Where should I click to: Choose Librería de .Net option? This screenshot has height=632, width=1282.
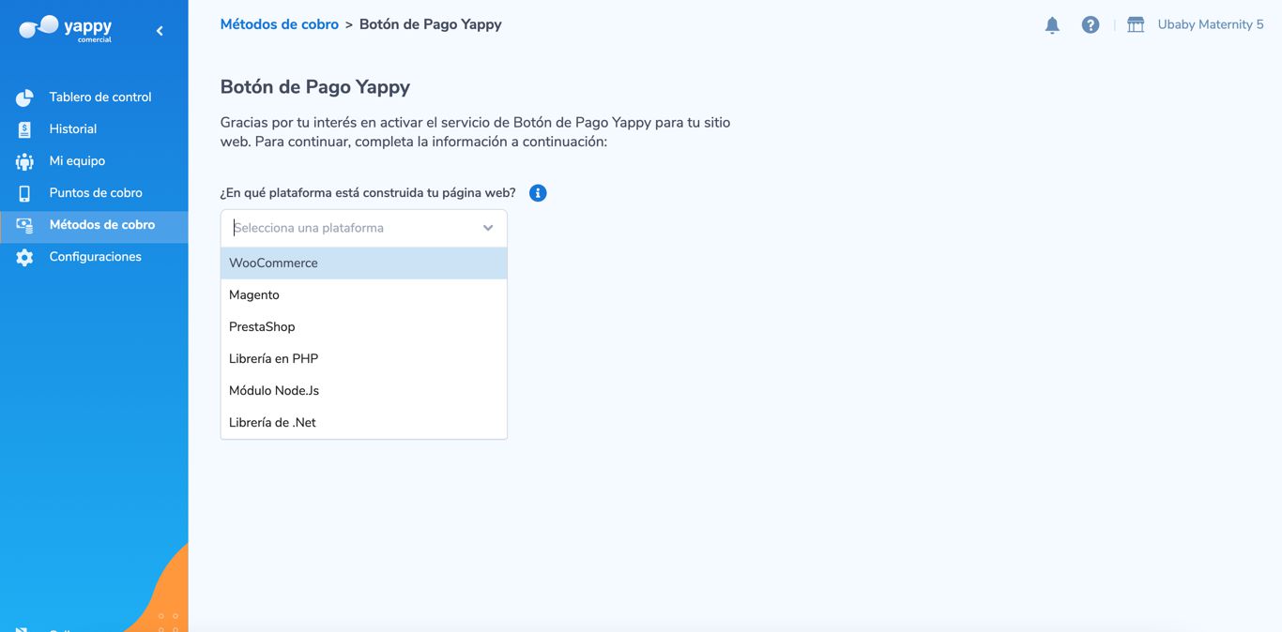[364, 423]
